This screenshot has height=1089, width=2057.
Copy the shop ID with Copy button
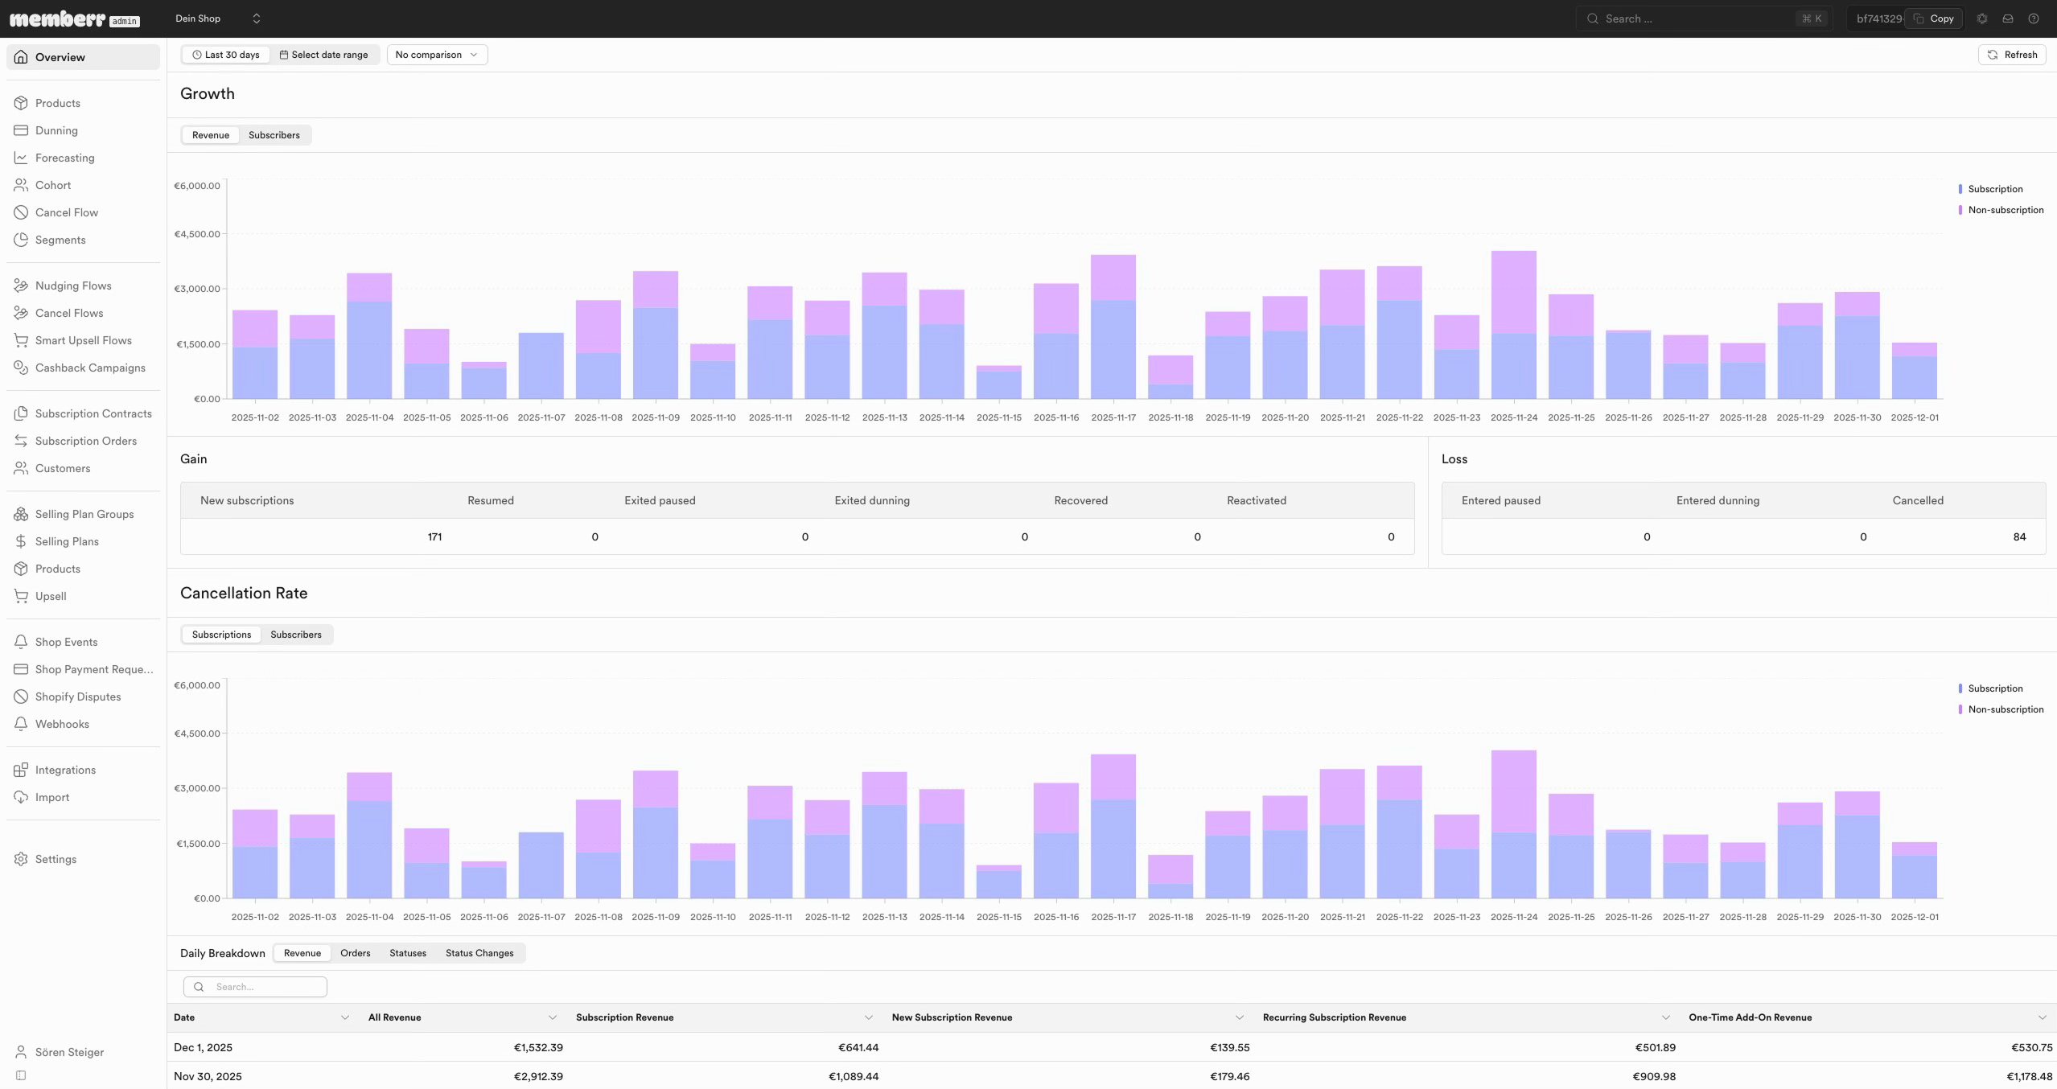pyautogui.click(x=1934, y=18)
